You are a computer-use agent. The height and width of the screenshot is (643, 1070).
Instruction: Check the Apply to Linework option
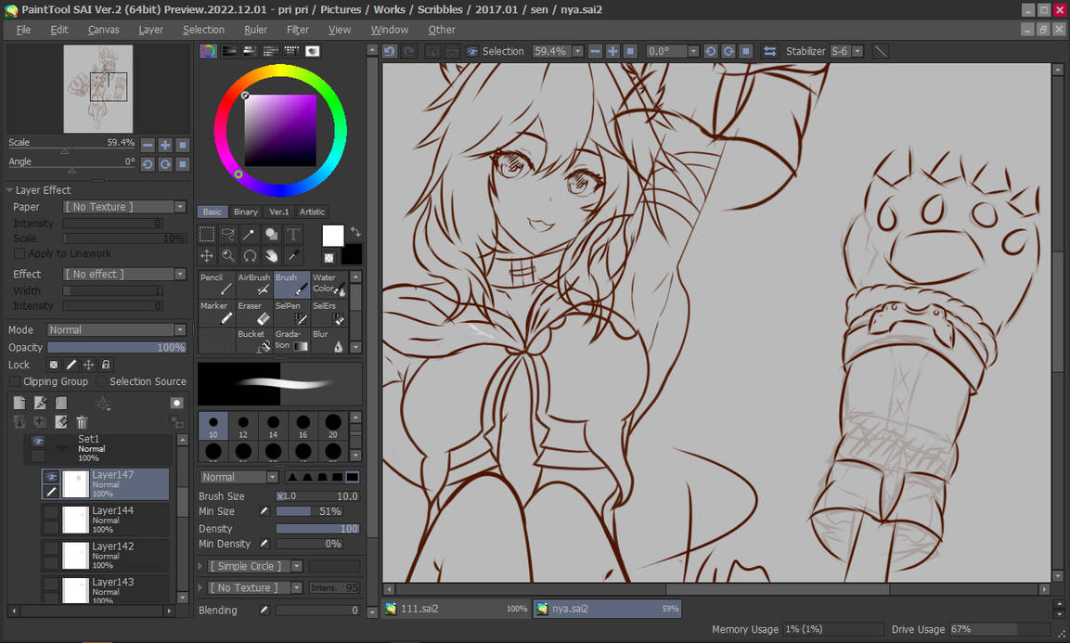[19, 253]
